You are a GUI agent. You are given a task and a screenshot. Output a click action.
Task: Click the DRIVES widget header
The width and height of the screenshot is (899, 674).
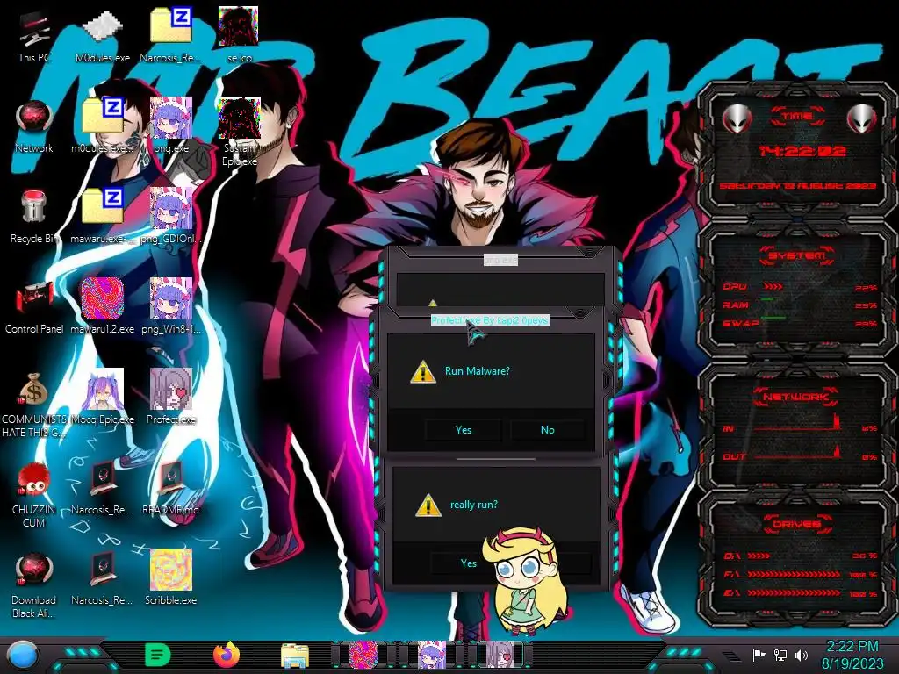click(x=795, y=524)
